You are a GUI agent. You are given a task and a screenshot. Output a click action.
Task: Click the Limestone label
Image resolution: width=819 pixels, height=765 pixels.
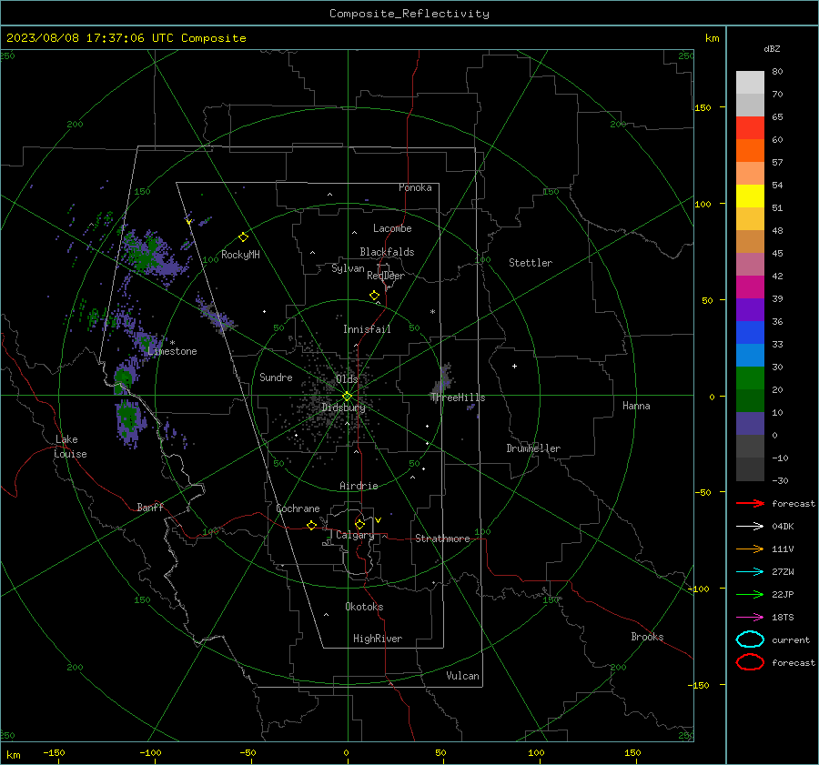pyautogui.click(x=172, y=351)
